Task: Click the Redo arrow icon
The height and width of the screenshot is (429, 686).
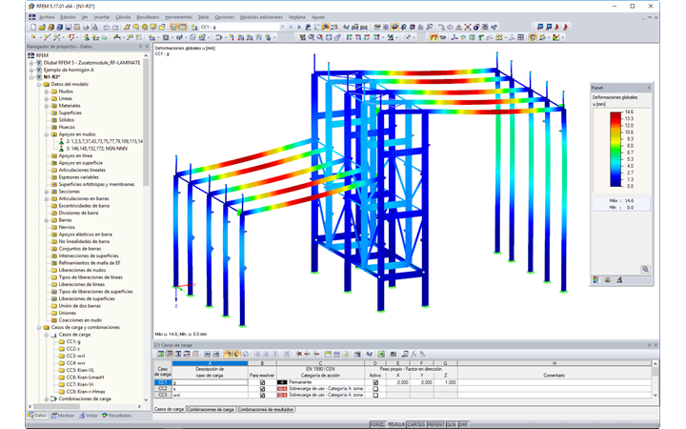Action: coord(115,27)
